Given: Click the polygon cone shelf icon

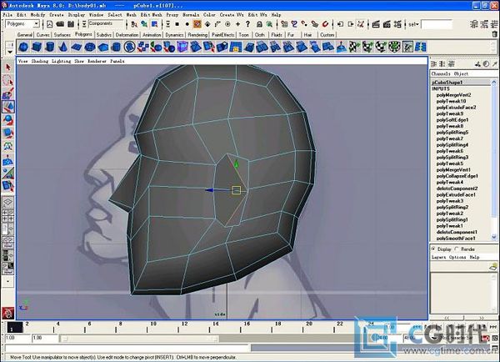Looking at the screenshot, I should click(63, 48).
